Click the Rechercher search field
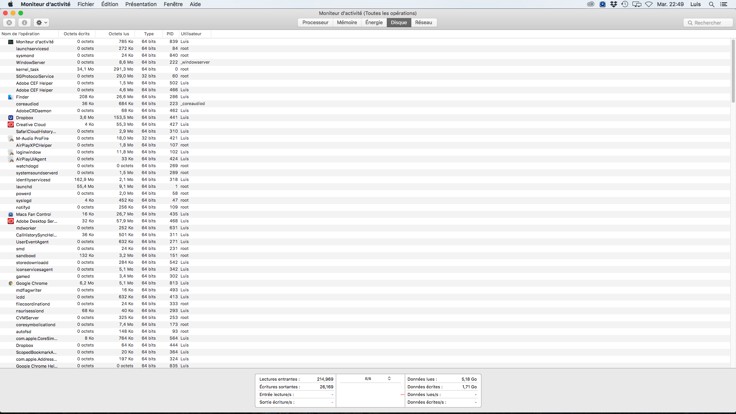Image resolution: width=736 pixels, height=414 pixels. click(x=708, y=23)
